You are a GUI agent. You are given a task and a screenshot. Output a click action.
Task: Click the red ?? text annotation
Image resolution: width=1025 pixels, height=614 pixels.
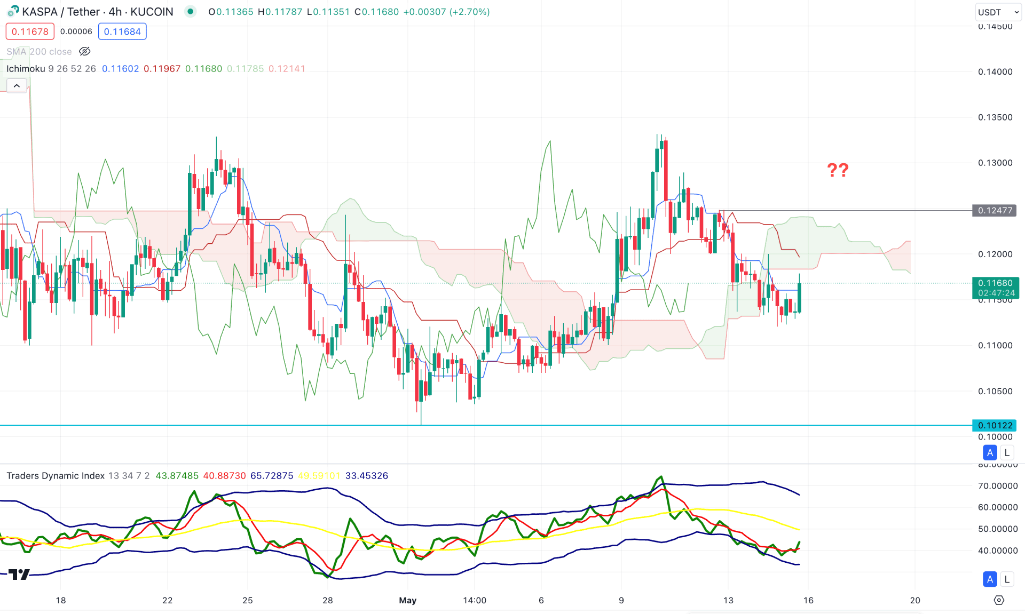[x=838, y=170]
